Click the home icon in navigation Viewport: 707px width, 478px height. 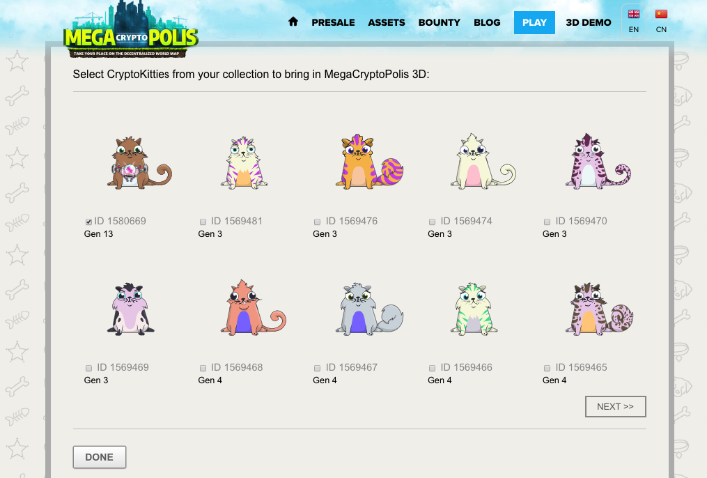tap(293, 22)
